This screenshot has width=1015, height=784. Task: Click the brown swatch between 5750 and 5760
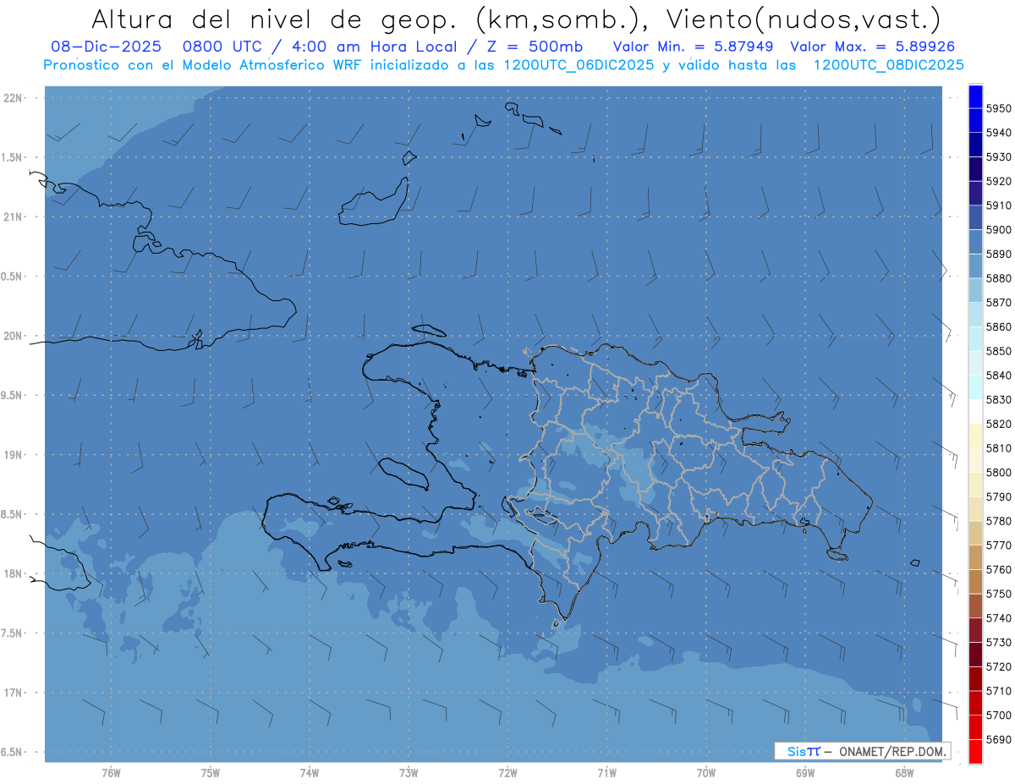pos(975,581)
